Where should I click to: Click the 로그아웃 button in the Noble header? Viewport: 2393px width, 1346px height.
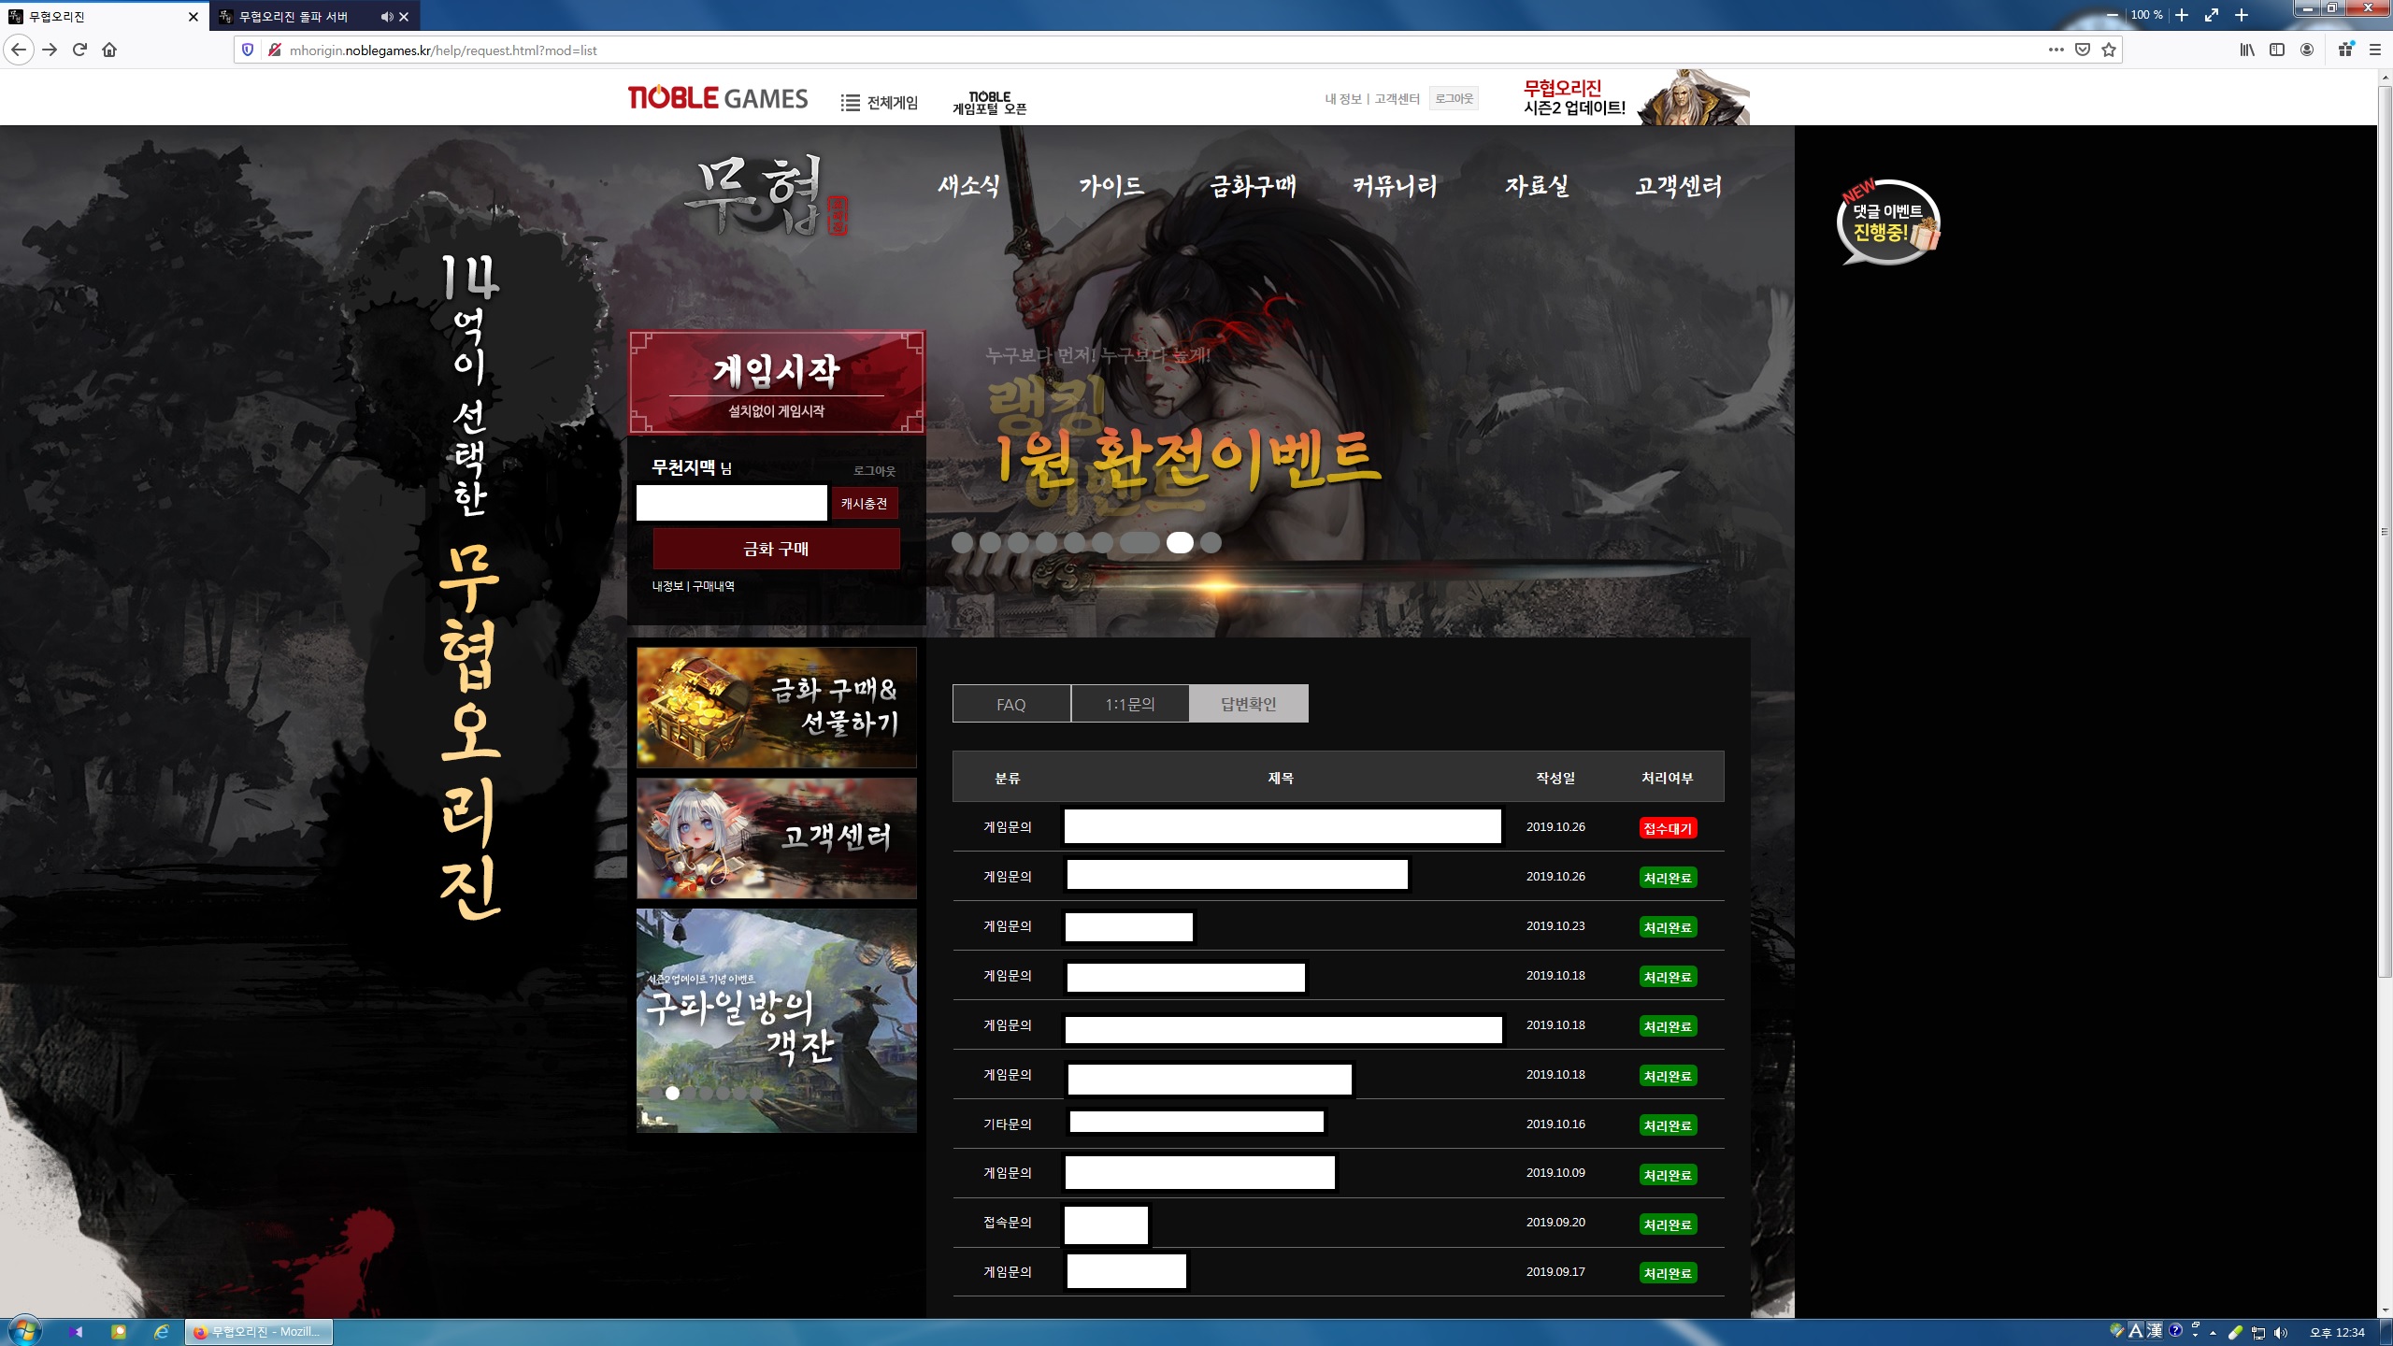(1454, 98)
